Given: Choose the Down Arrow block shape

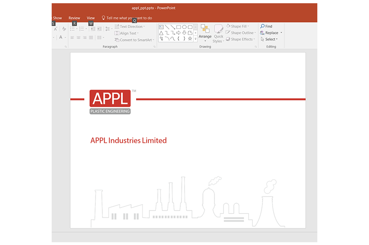Looking at the screenshot, I should (184, 33).
